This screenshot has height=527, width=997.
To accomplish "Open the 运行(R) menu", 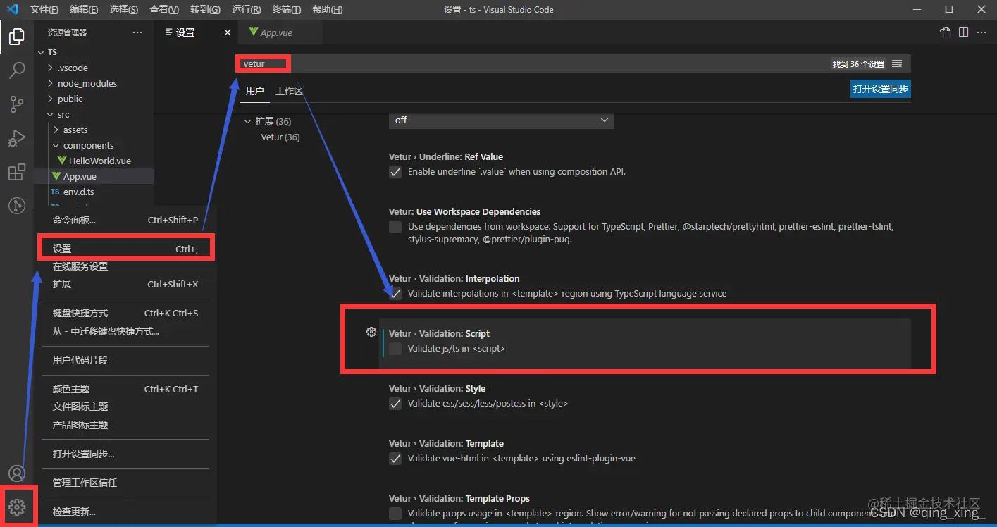I will [x=246, y=10].
